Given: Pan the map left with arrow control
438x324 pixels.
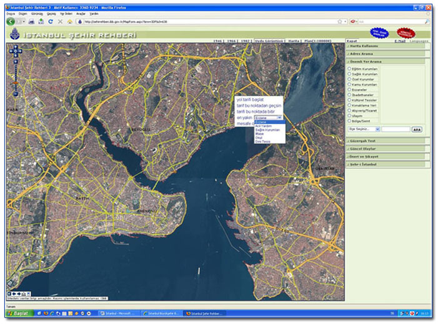Looking at the screenshot, I should (11, 51).
